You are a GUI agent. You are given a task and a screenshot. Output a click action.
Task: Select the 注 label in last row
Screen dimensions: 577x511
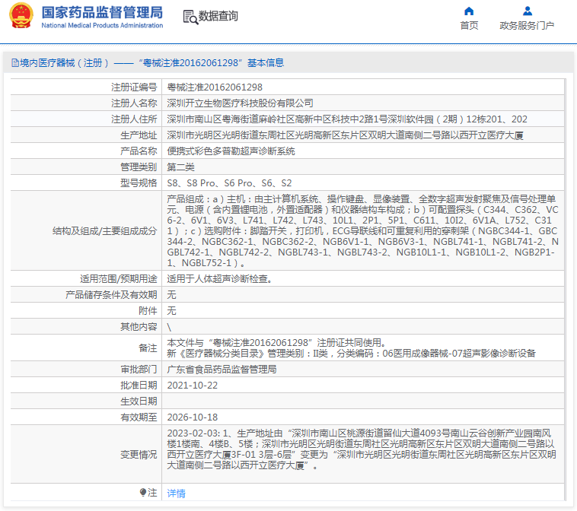pos(152,492)
